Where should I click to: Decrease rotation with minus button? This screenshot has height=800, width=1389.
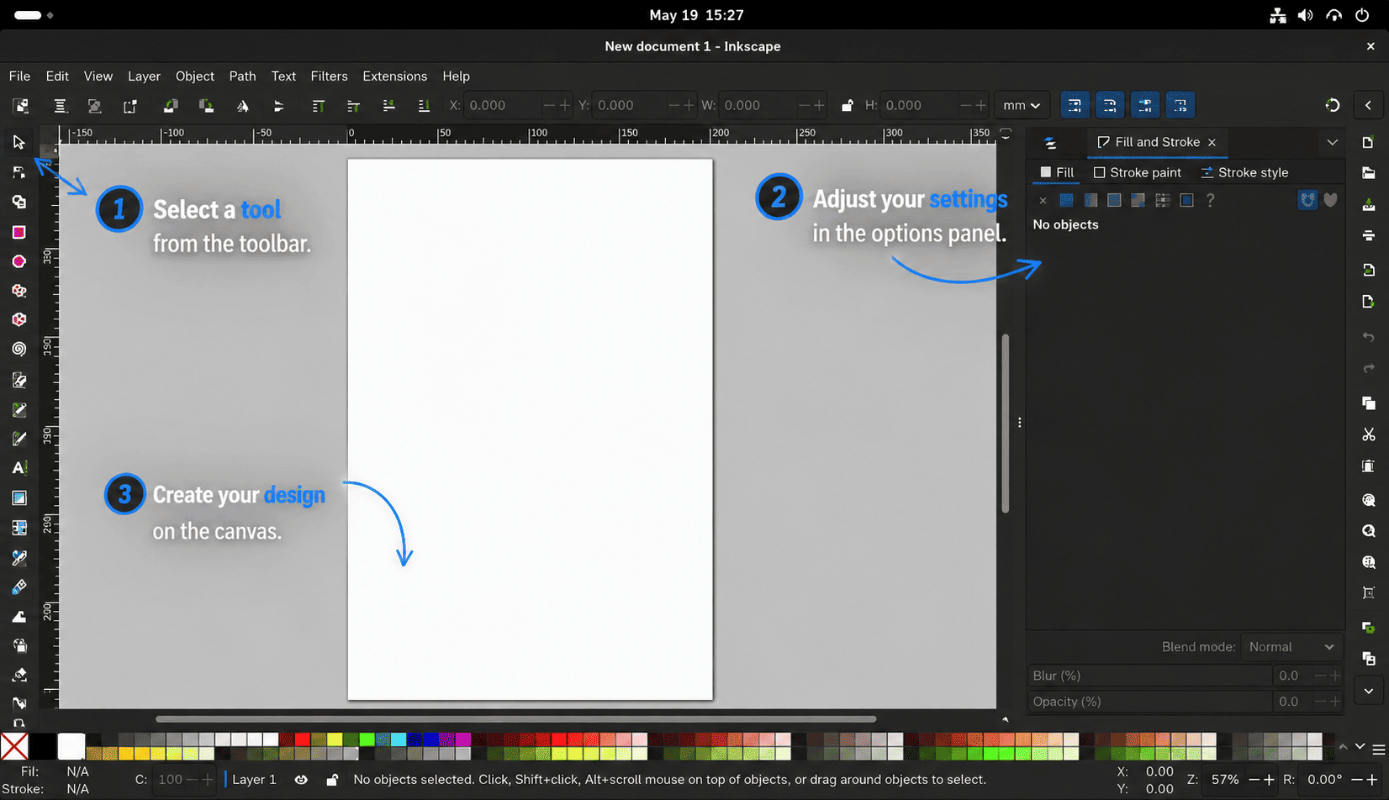click(1355, 780)
